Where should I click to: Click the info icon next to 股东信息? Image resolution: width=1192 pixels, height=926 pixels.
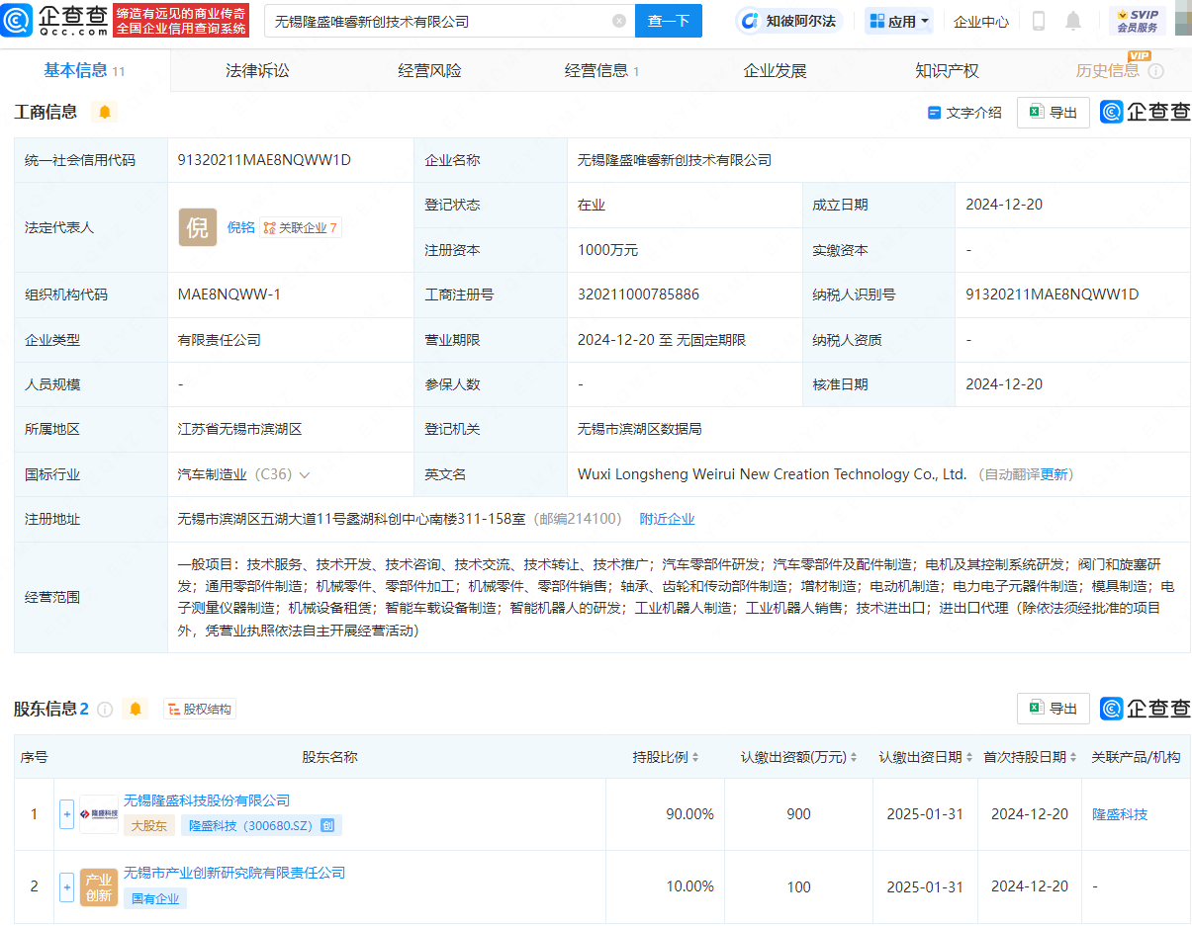[105, 710]
